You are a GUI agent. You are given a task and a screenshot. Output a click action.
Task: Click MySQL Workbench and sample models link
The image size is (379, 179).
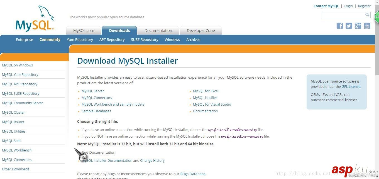pyautogui.click(x=113, y=104)
